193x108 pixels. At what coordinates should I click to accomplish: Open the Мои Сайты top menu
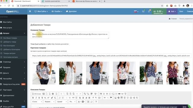[x=41, y=11]
